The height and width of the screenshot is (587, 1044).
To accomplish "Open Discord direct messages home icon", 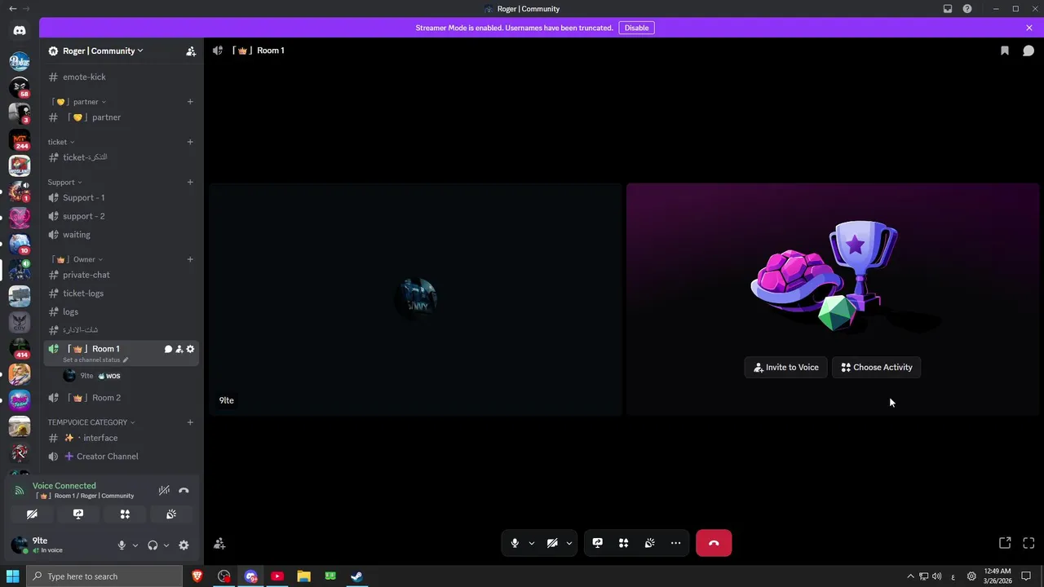I will 20,30.
